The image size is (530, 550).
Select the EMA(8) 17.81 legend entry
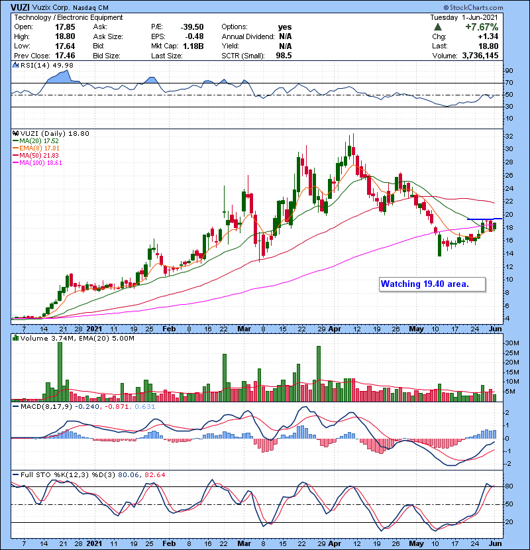click(x=36, y=148)
